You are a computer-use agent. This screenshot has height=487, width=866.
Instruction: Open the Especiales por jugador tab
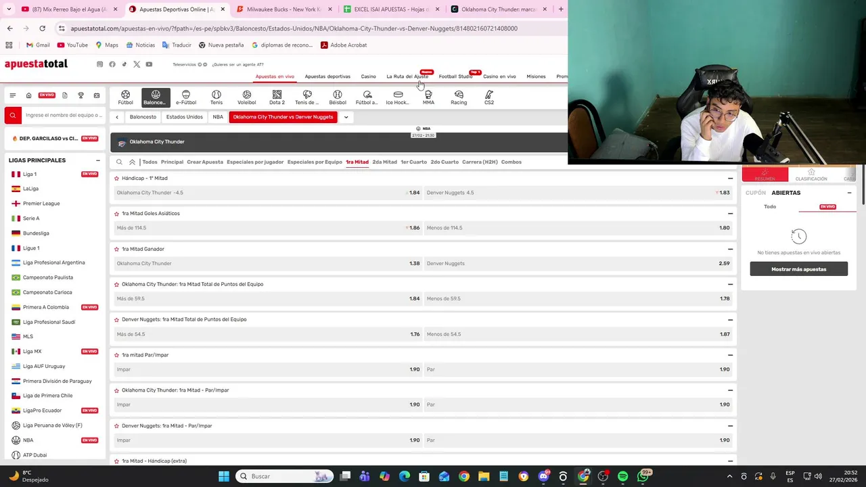[x=255, y=162]
